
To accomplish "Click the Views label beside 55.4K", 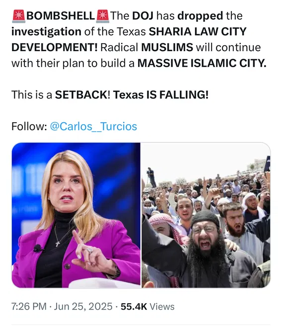I will [162, 307].
